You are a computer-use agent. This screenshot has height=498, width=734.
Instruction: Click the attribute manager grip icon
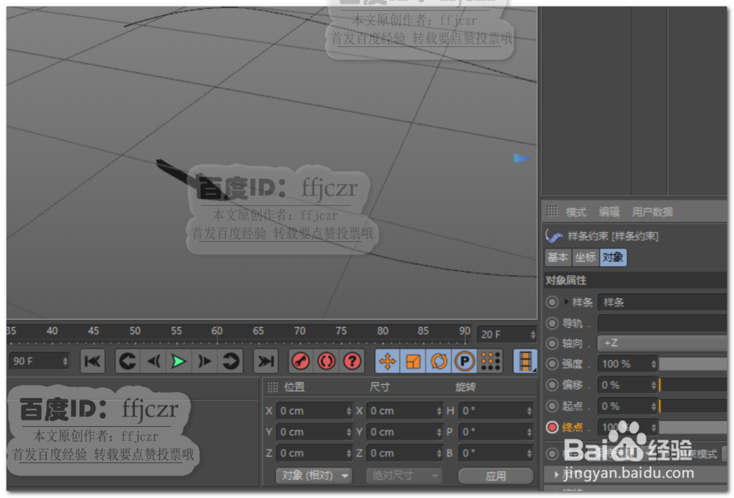point(553,211)
